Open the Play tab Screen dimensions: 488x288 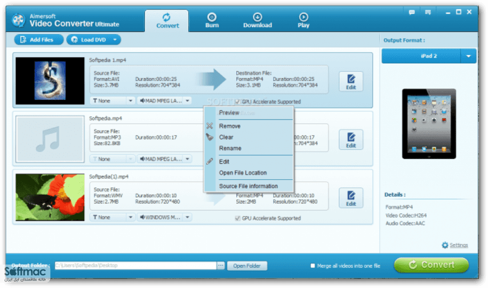click(x=303, y=21)
